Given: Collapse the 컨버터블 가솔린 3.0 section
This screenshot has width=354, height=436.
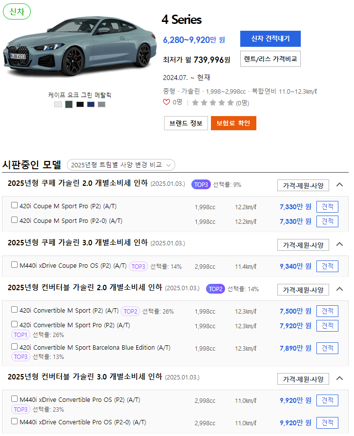Looking at the screenshot, I should (x=339, y=378).
